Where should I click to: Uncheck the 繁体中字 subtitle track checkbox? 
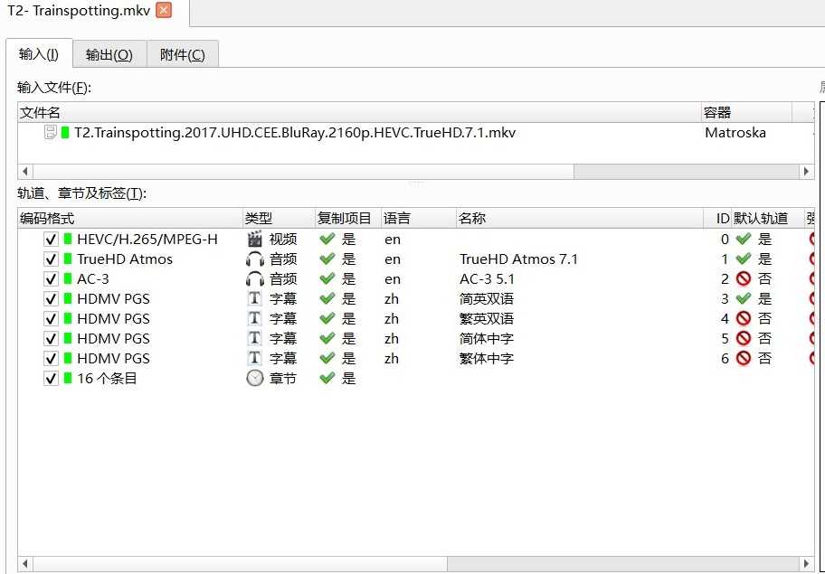[52, 359]
